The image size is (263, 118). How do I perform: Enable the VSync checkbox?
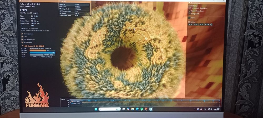point(189,18)
